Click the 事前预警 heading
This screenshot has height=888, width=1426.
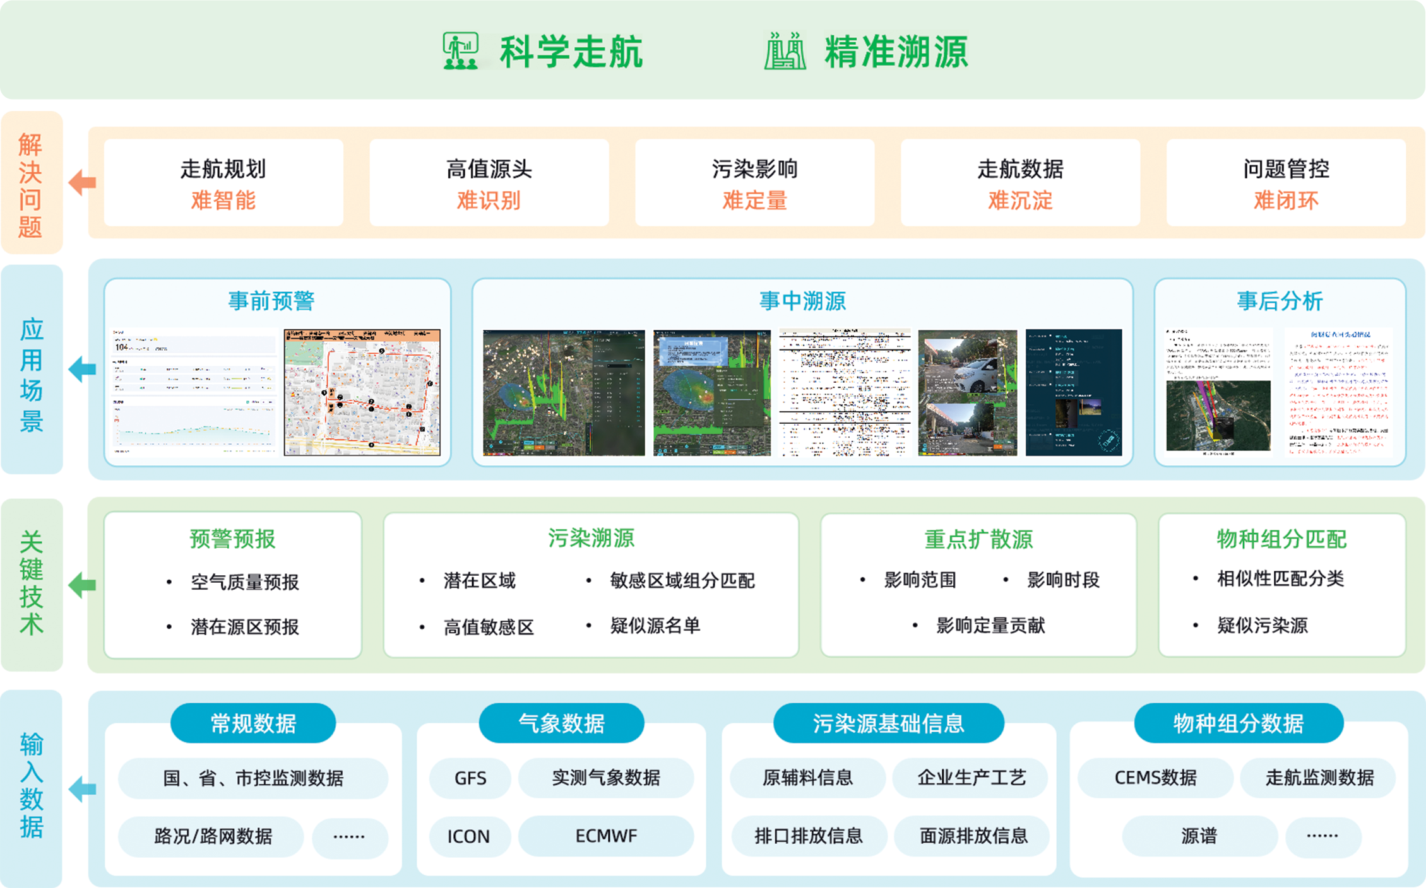(x=271, y=301)
